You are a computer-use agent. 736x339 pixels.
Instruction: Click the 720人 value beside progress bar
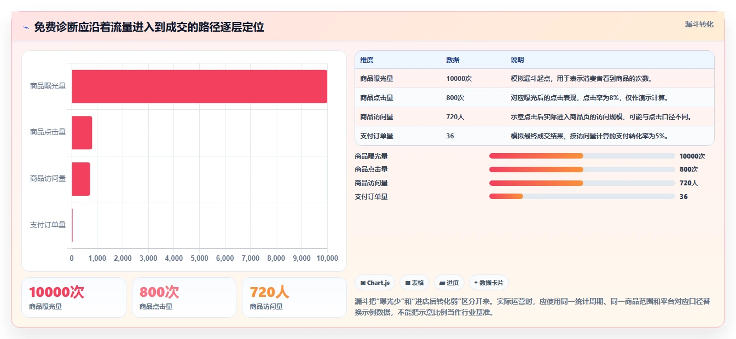point(688,183)
